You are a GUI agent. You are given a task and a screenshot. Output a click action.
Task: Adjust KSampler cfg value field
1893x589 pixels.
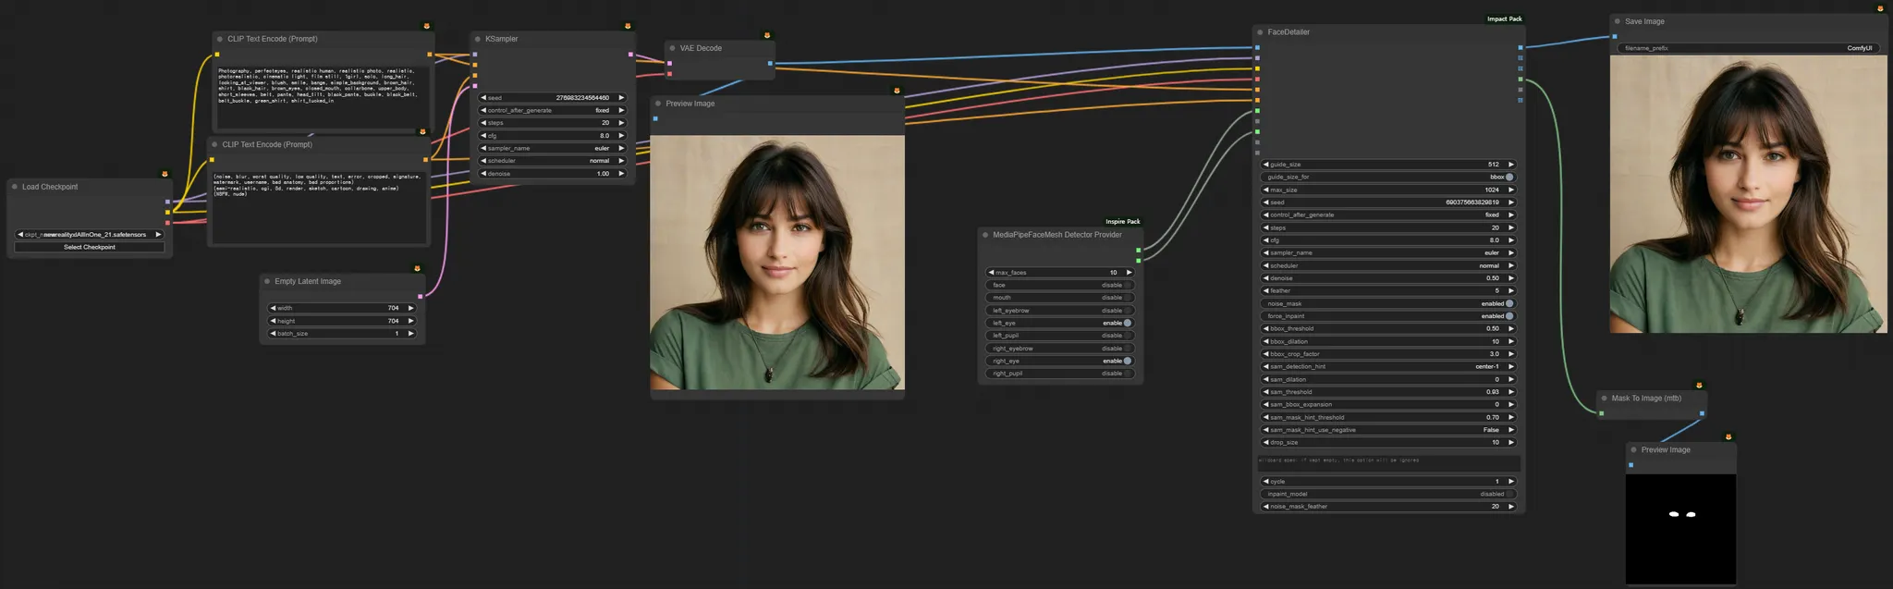pos(553,136)
